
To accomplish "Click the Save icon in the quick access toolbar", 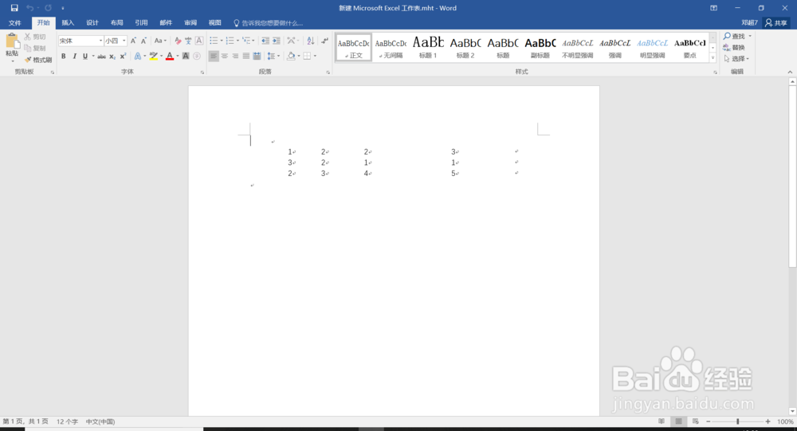I will click(x=14, y=8).
